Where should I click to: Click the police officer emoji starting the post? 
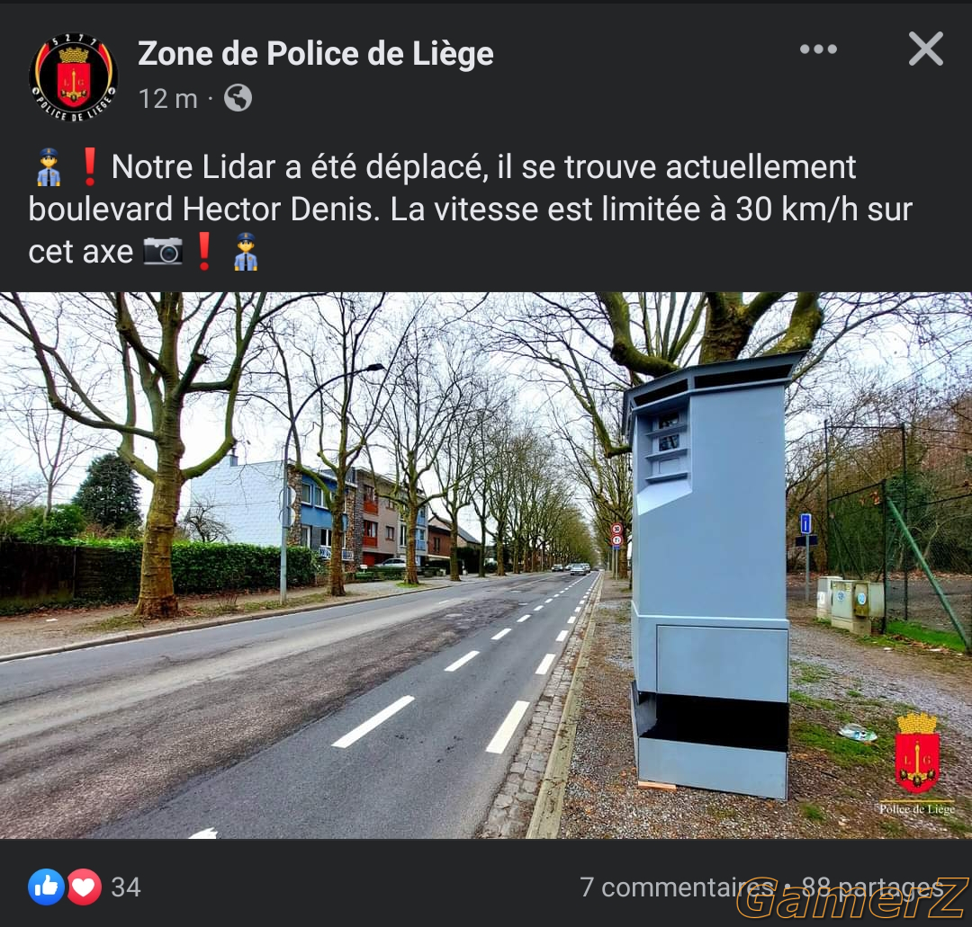tap(48, 166)
